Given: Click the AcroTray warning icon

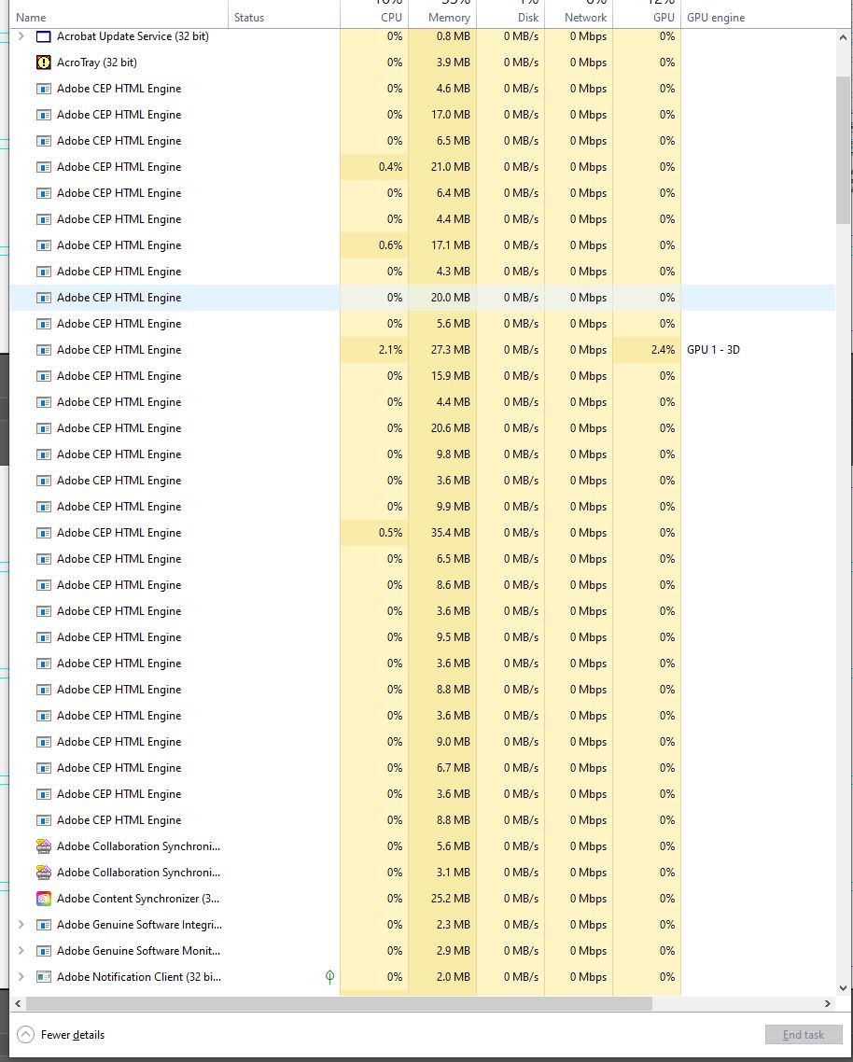Looking at the screenshot, I should (42, 63).
